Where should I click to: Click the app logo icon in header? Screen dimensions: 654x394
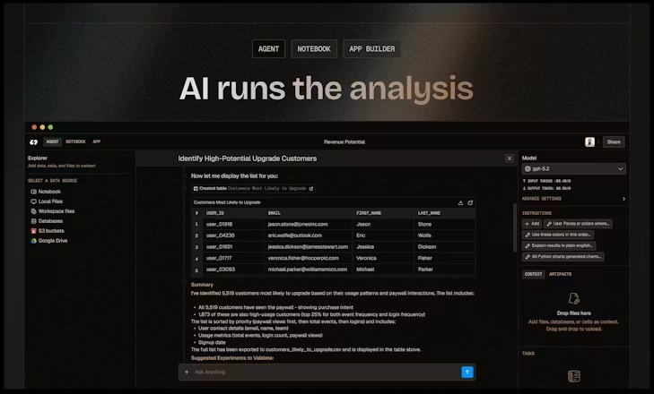[34, 142]
